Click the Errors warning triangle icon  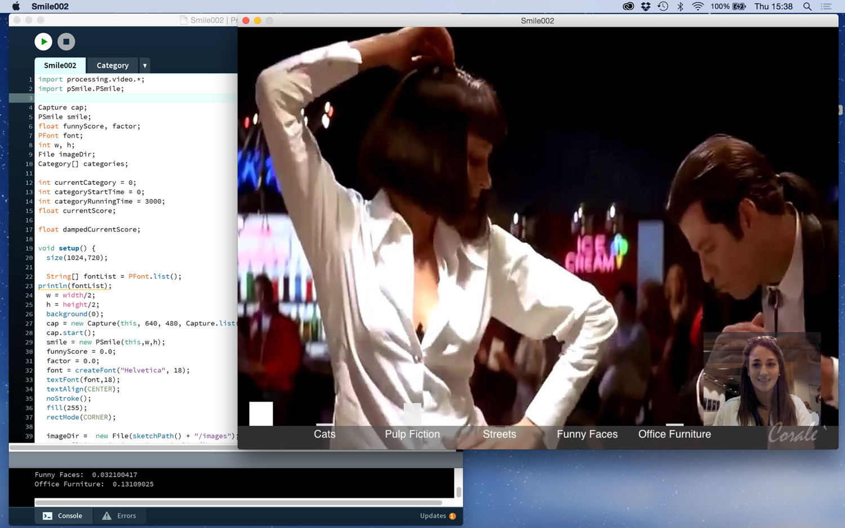coord(106,516)
